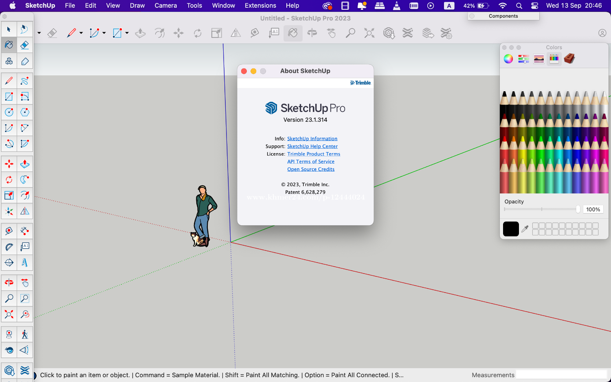
Task: Open macOS Control Center icon
Action: [x=535, y=6]
